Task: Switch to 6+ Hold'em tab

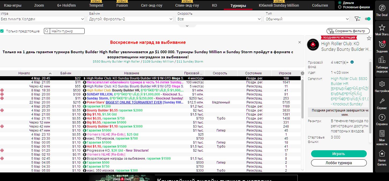Action: (x=66, y=5)
